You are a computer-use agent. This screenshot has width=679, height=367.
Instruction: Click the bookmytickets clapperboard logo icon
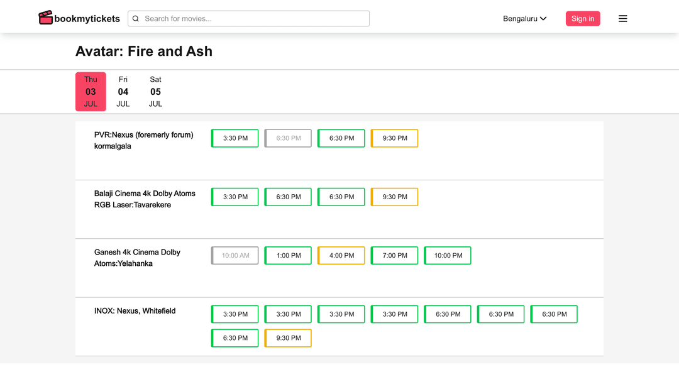[x=45, y=18]
